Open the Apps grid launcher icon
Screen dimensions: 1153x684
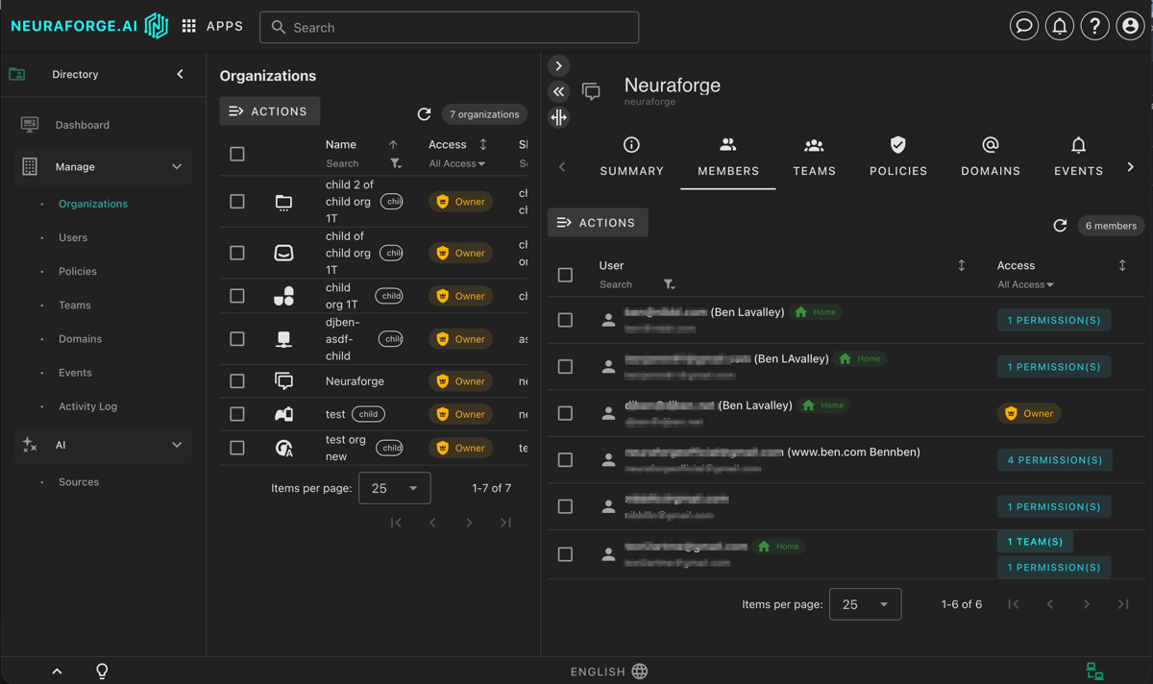click(189, 27)
